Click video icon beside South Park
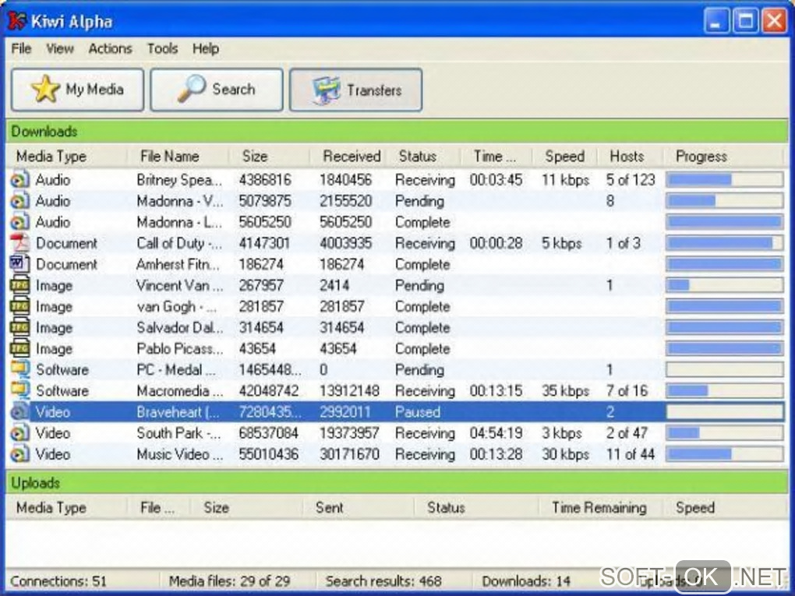Image resolution: width=795 pixels, height=596 pixels. [19, 433]
